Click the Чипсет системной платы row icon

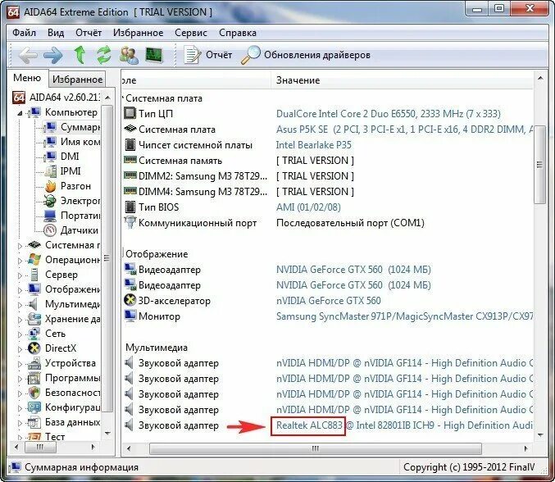click(130, 144)
